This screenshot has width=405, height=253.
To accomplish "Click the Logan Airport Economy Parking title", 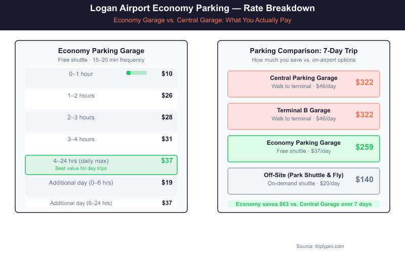I will [x=202, y=9].
